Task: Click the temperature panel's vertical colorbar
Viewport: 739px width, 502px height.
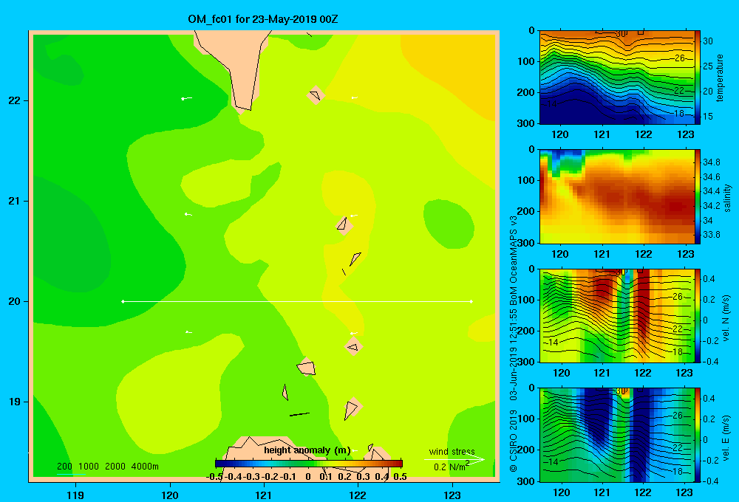Action: click(x=698, y=78)
